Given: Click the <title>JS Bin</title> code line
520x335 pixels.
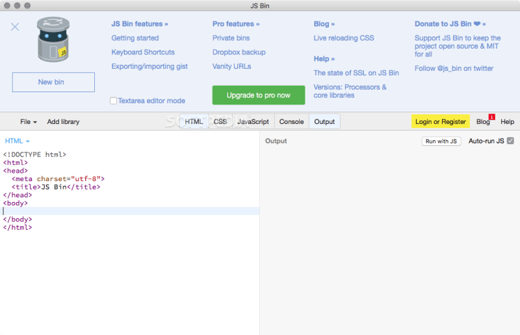Looking at the screenshot, I should pos(56,187).
